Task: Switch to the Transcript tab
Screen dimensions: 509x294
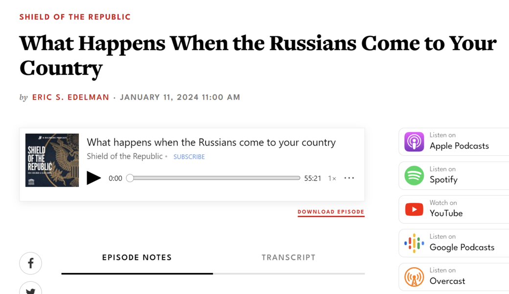Action: pos(288,257)
